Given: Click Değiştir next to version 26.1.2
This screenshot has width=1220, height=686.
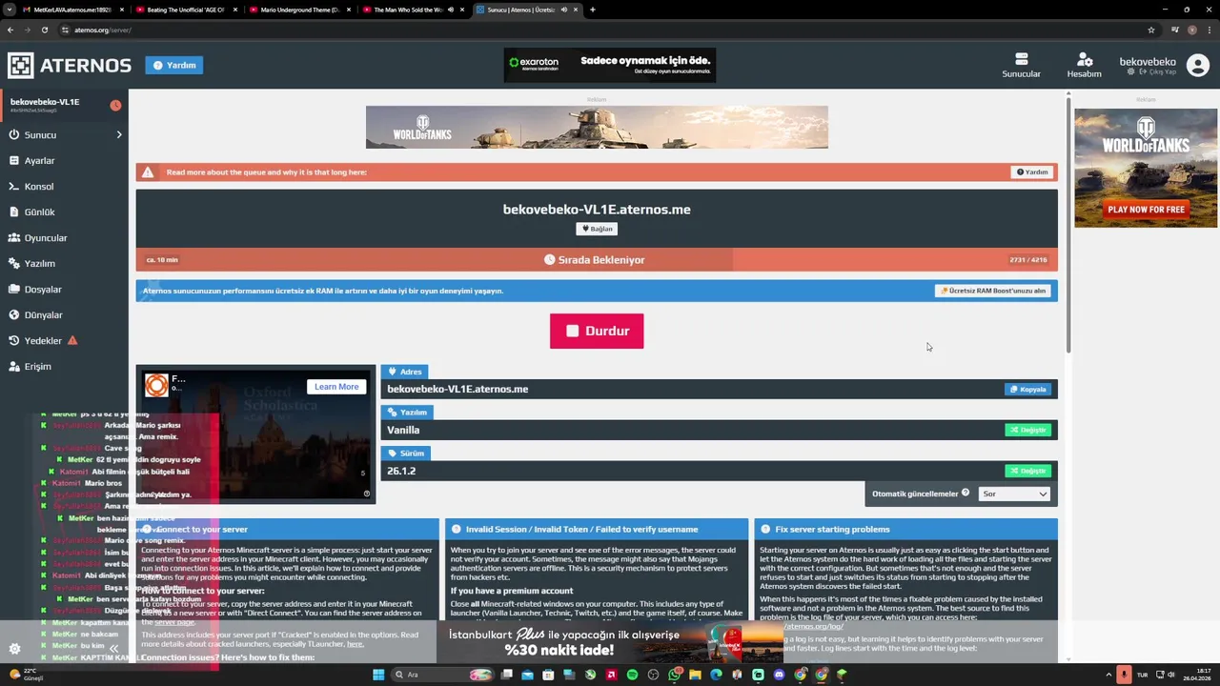Looking at the screenshot, I should point(1028,471).
